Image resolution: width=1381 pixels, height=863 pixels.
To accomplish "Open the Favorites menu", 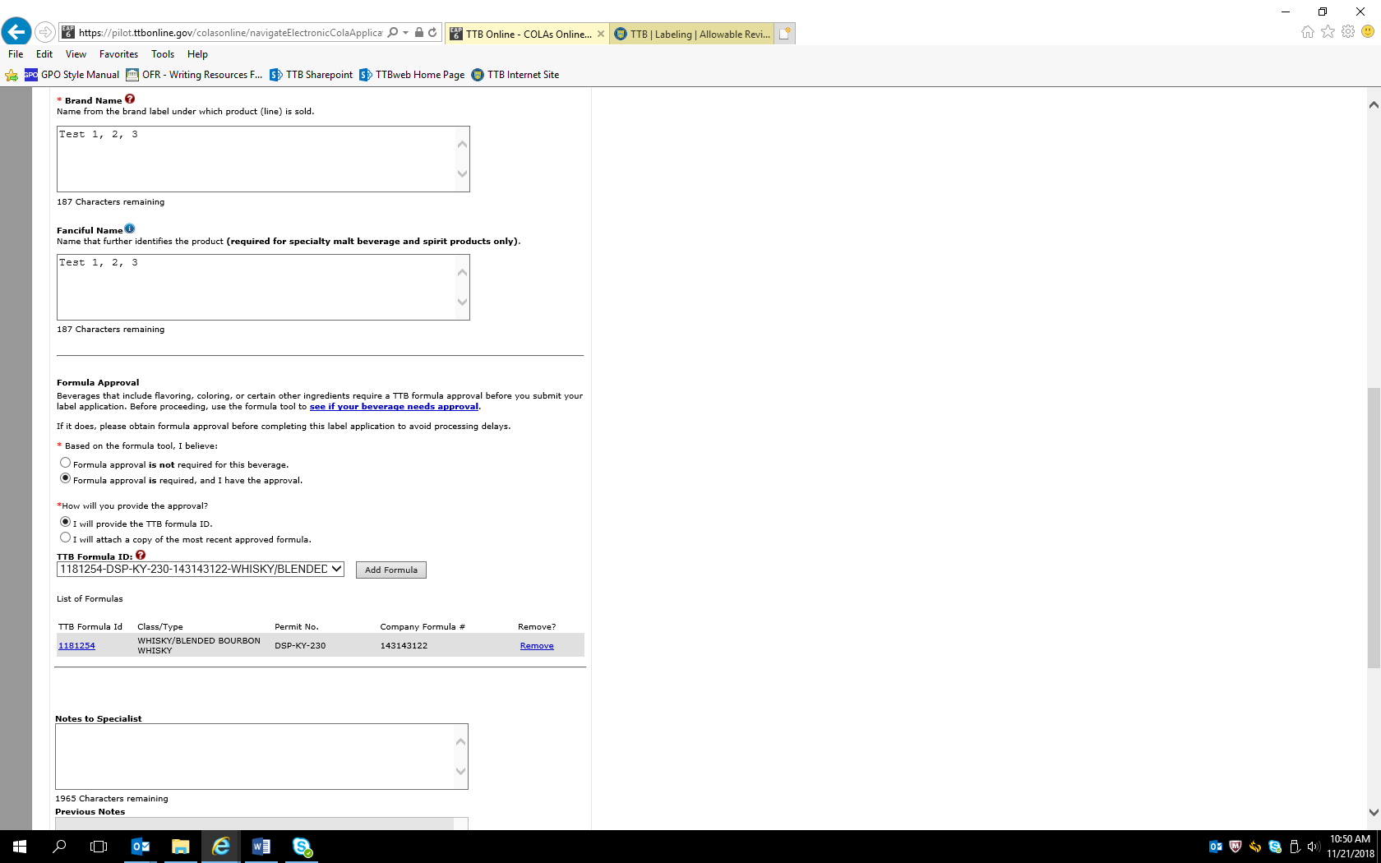I will click(x=118, y=54).
